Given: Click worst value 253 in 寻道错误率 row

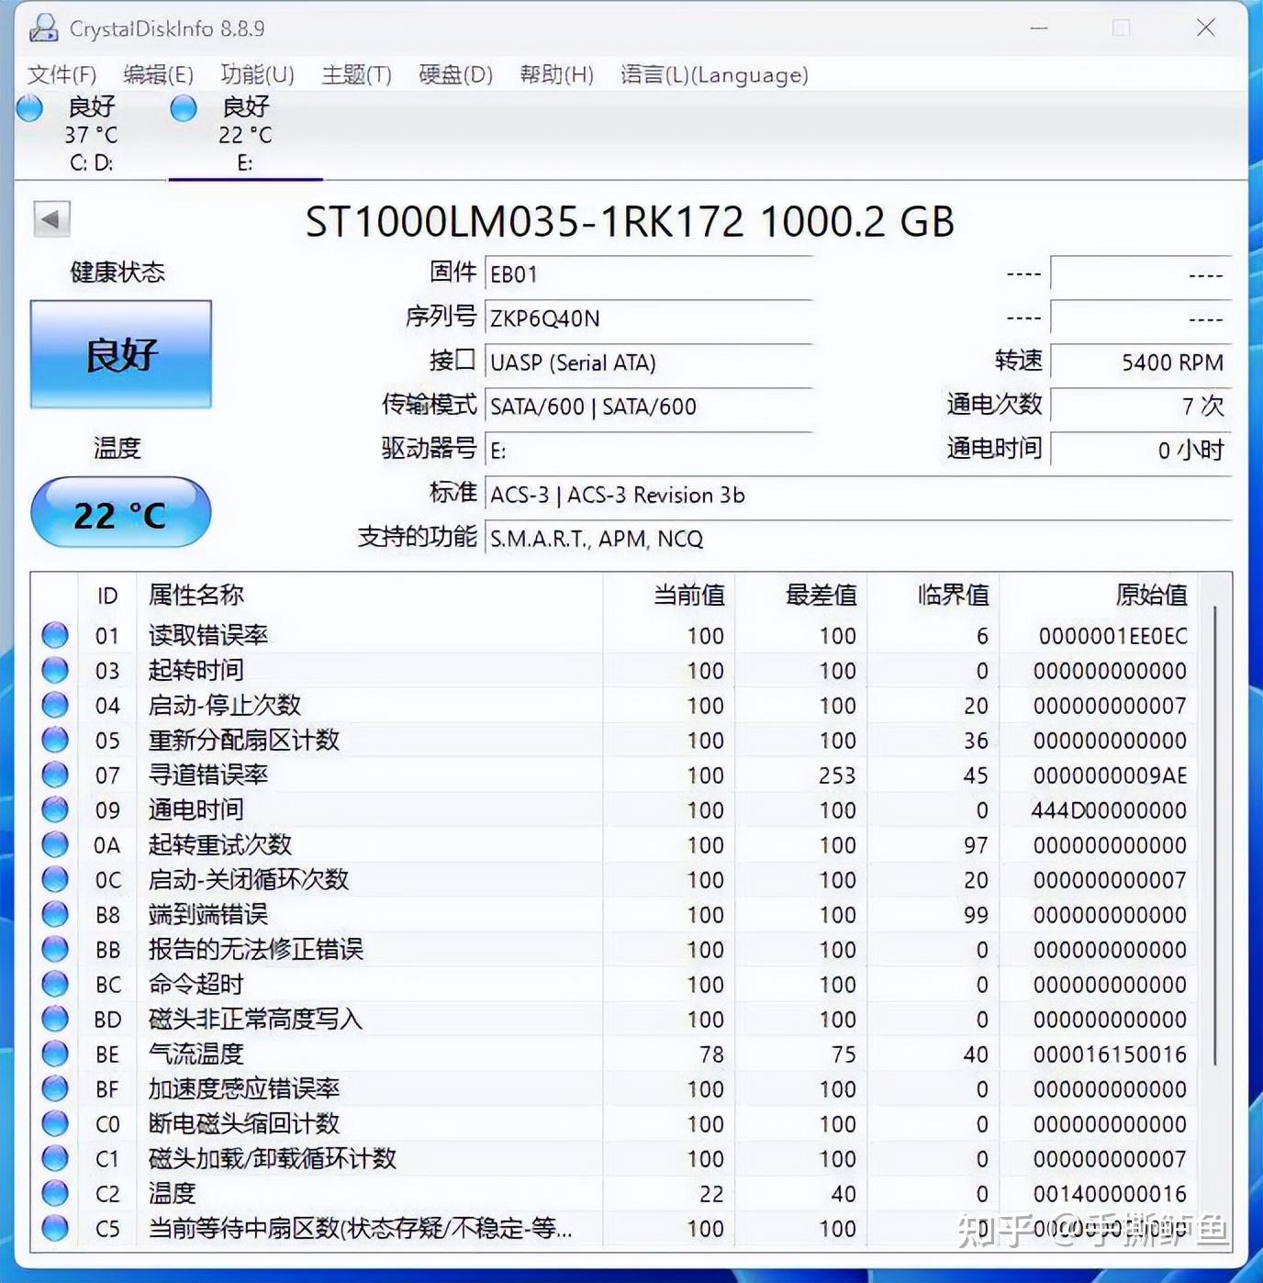Looking at the screenshot, I should (x=837, y=775).
